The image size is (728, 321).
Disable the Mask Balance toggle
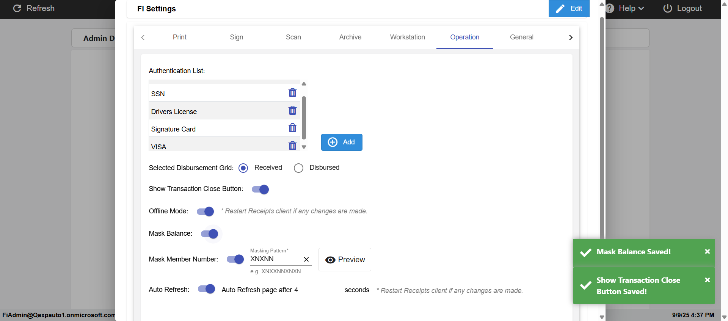pos(210,234)
